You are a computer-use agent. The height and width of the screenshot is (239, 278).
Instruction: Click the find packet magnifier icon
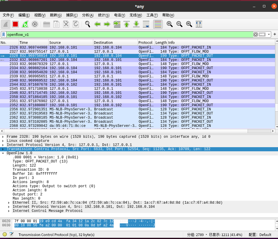tap(87, 24)
